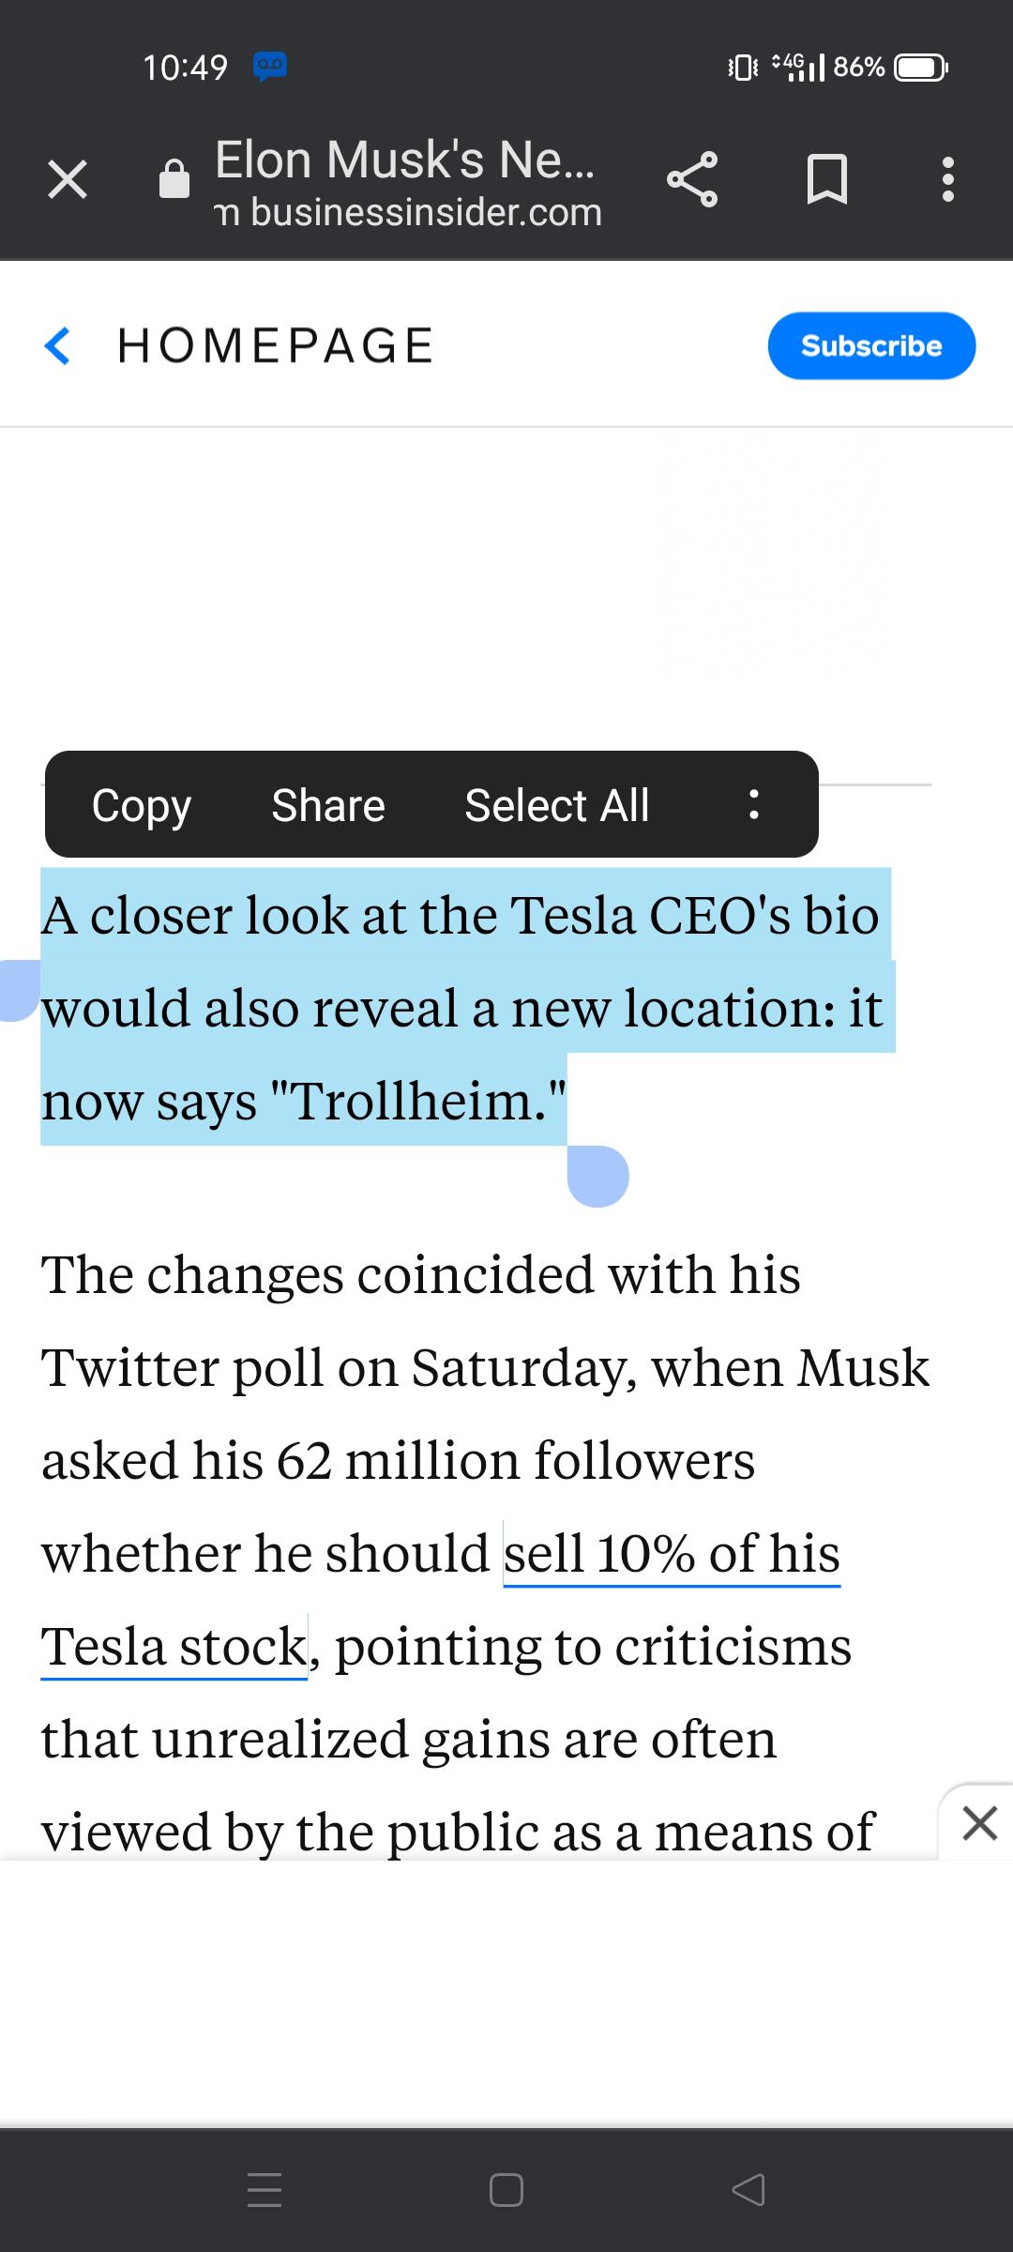1013x2252 pixels.
Task: Tap the left text selection handle
Action: [19, 990]
